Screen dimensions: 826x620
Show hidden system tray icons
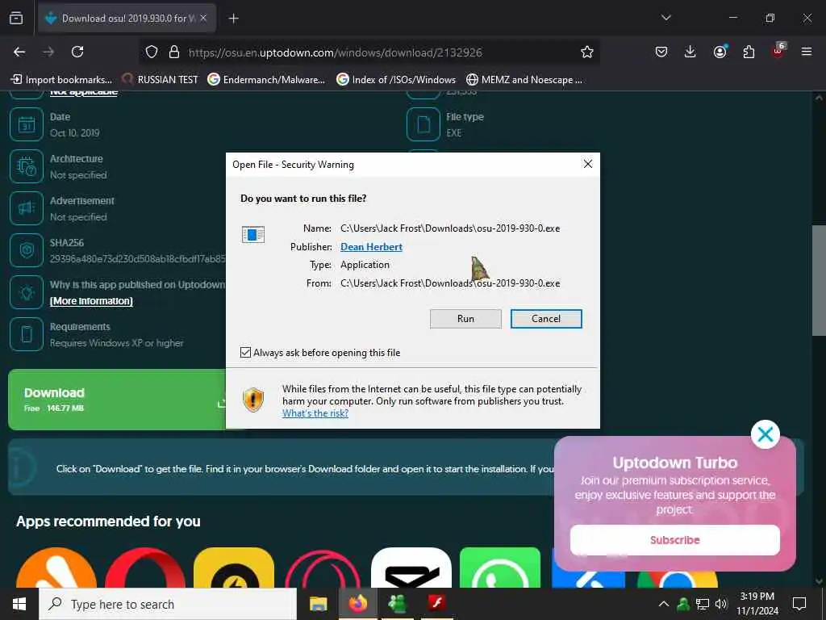(x=664, y=604)
